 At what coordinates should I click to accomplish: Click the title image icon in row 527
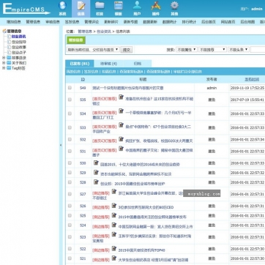coord(114,191)
